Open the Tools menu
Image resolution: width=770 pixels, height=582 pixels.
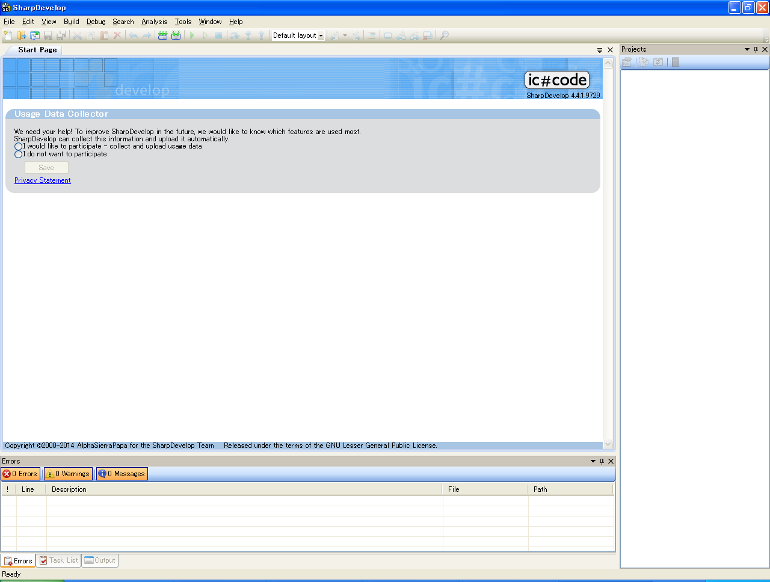point(183,22)
